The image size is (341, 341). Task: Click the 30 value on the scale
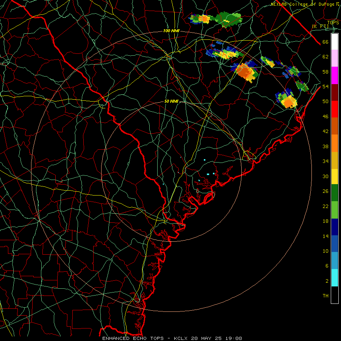[325, 176]
